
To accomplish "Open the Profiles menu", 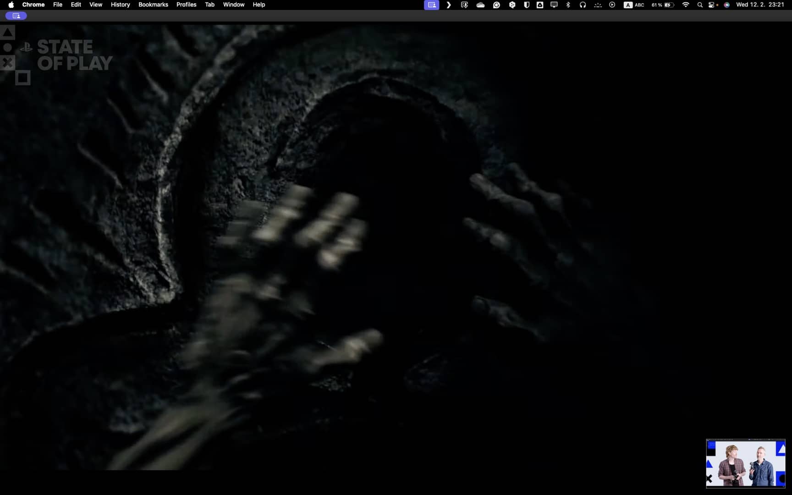I will [x=187, y=5].
